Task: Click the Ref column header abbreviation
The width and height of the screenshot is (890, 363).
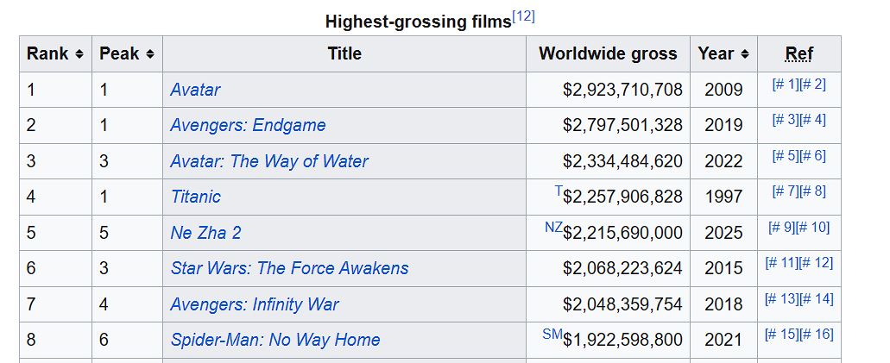Action: (799, 53)
